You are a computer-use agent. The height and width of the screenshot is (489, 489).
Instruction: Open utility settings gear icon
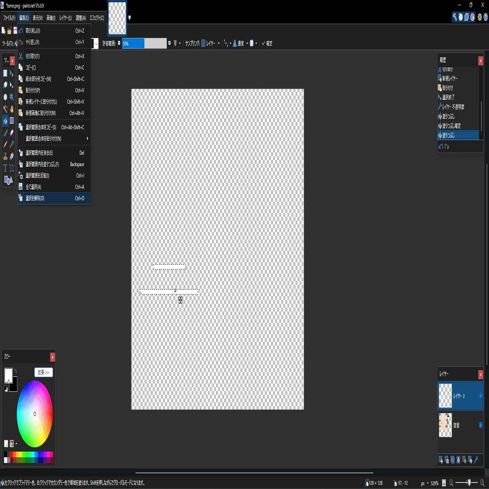(480, 17)
